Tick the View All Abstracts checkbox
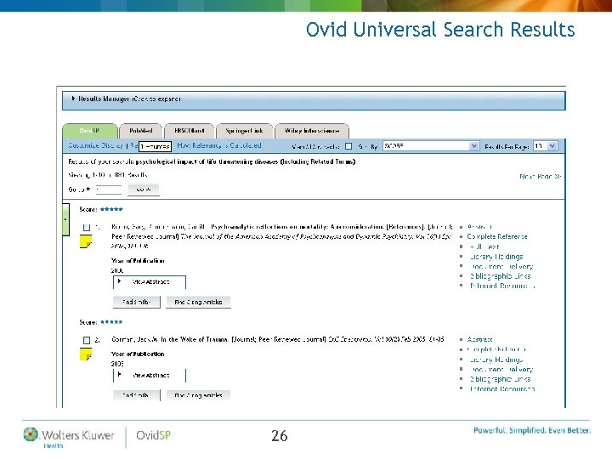 point(348,146)
